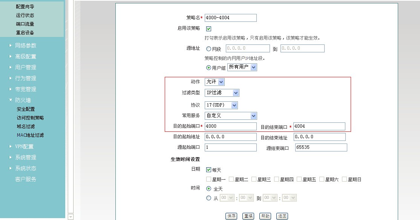Open MAC地址过滤 page
This screenshot has width=420, height=220.
[x=30, y=135]
